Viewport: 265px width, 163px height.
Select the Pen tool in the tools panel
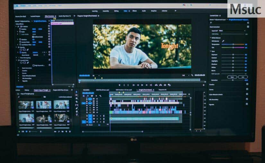[x=76, y=108]
